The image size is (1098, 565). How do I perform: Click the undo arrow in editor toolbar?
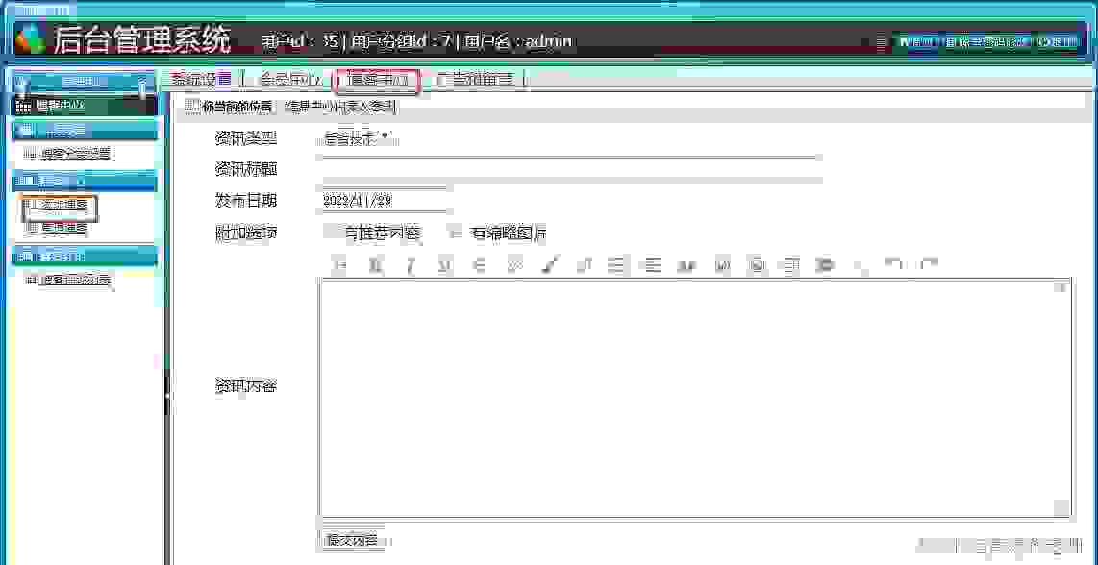click(x=893, y=264)
